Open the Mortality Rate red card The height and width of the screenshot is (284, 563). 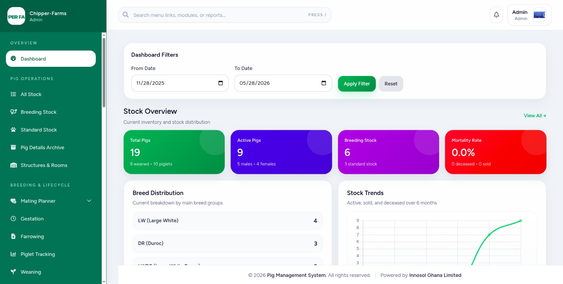tap(495, 152)
